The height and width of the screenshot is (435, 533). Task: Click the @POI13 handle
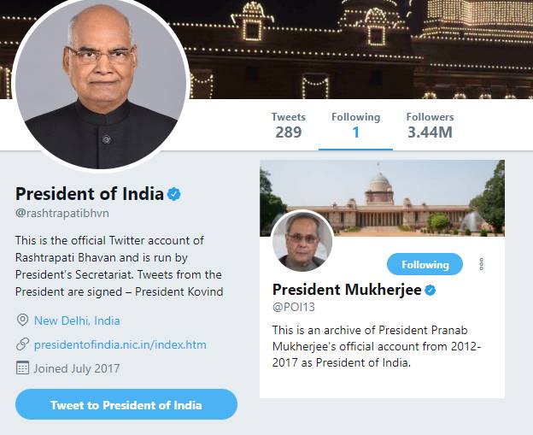click(295, 307)
